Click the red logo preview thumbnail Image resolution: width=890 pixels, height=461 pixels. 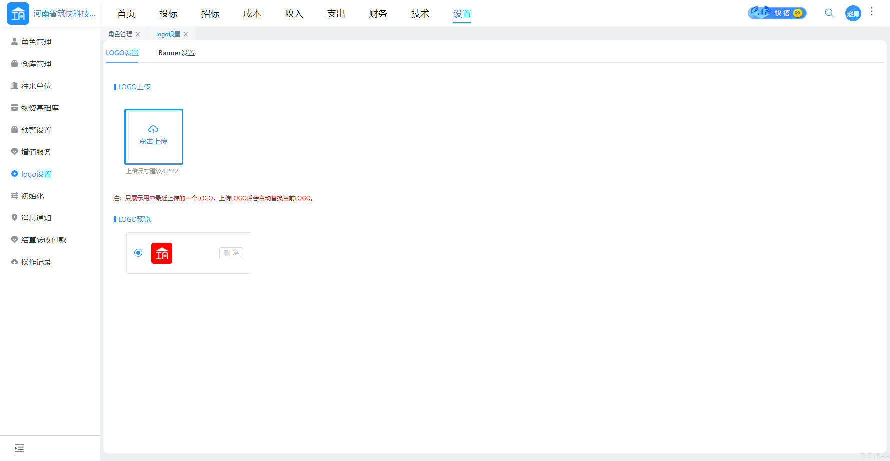[162, 253]
